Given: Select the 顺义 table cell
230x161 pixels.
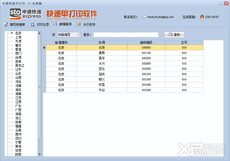Looking at the screenshot, I should (x=102, y=79).
